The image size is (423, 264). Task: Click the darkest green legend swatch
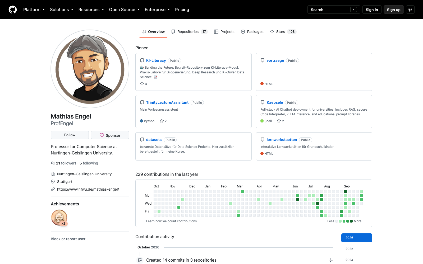tap(351, 221)
